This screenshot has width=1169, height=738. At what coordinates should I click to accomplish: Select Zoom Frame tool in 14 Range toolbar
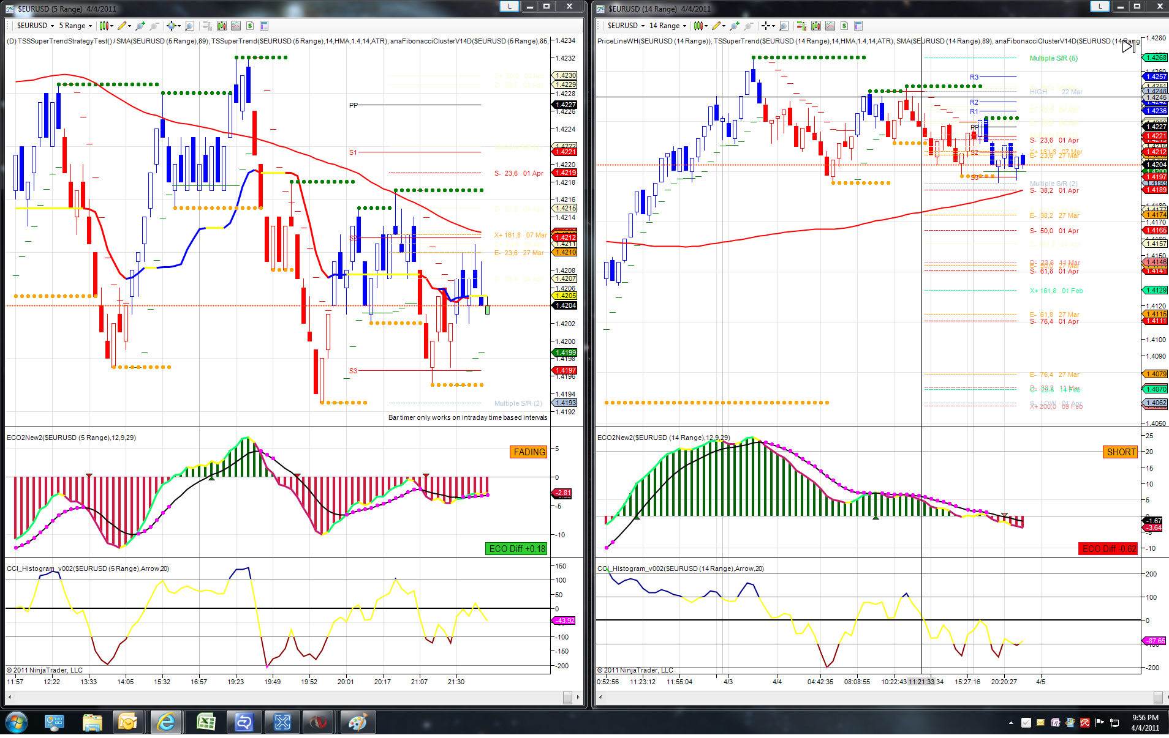pyautogui.click(x=784, y=26)
